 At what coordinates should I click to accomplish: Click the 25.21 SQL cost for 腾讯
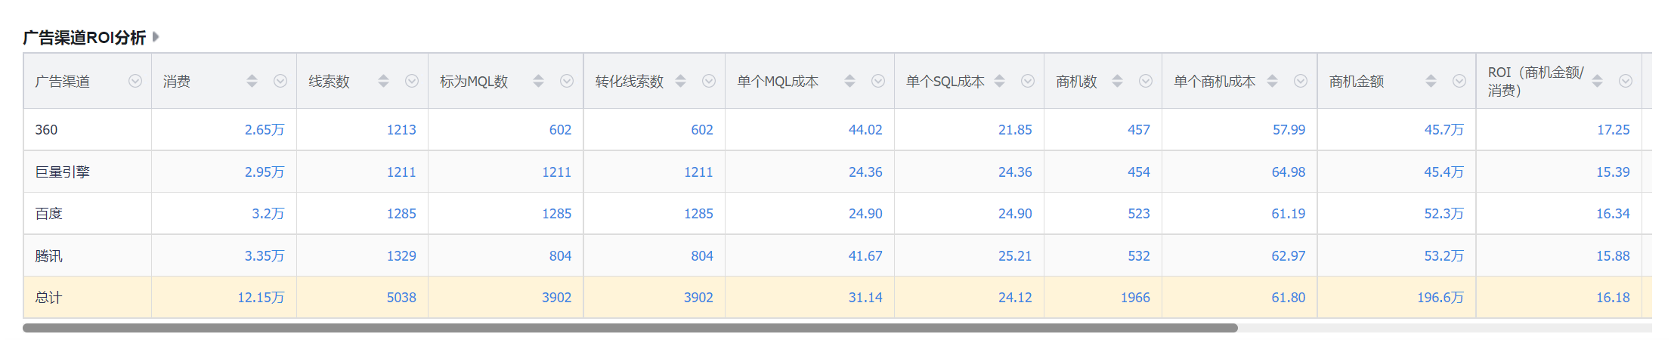pos(1015,256)
